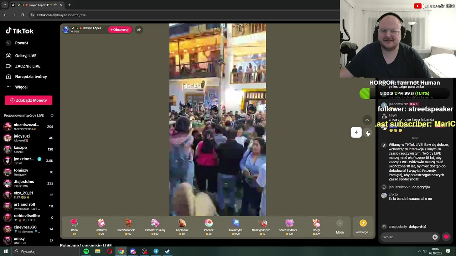This screenshot has width=456, height=256.
Task: Show hidden system tray icons
Action: pos(419,251)
